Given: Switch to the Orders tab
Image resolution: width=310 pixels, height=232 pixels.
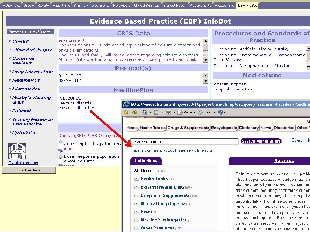Looking at the screenshot, I should 28,6.
